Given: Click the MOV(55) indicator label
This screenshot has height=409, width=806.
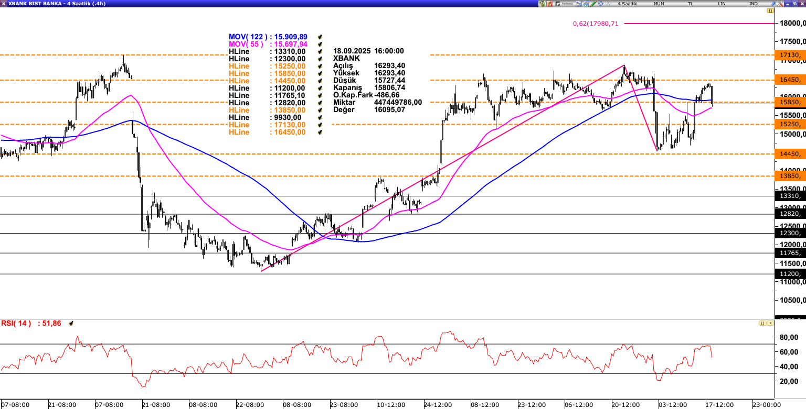Looking at the screenshot, I should (246, 44).
